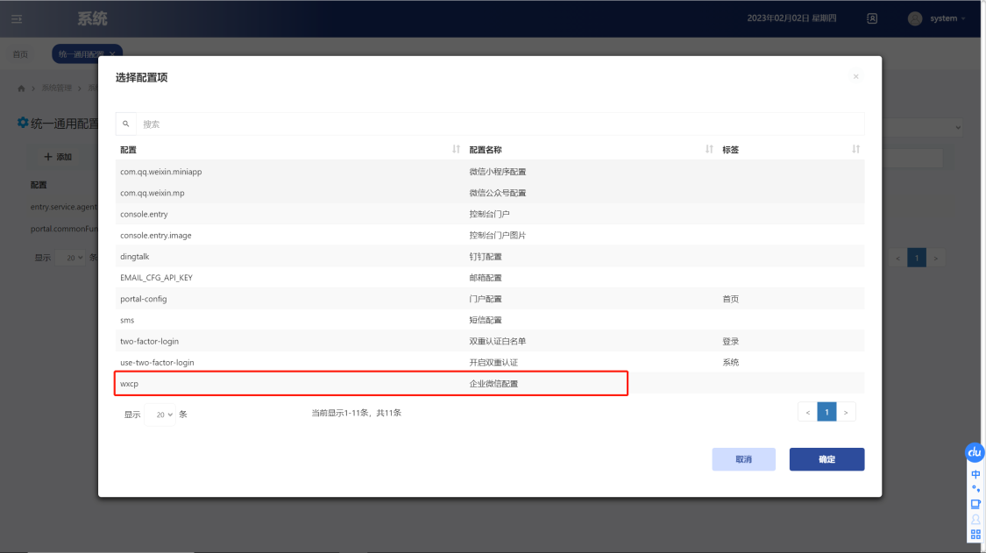Click the hamburger menu icon in header

click(x=17, y=18)
